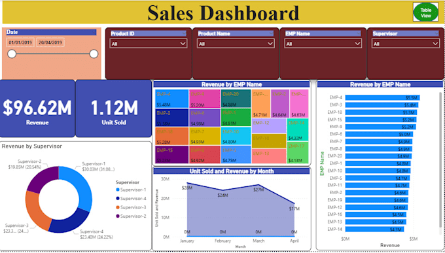Image resolution: width=445 pixels, height=253 pixels.
Task: Click the Date slicer header
Action: tap(51, 32)
